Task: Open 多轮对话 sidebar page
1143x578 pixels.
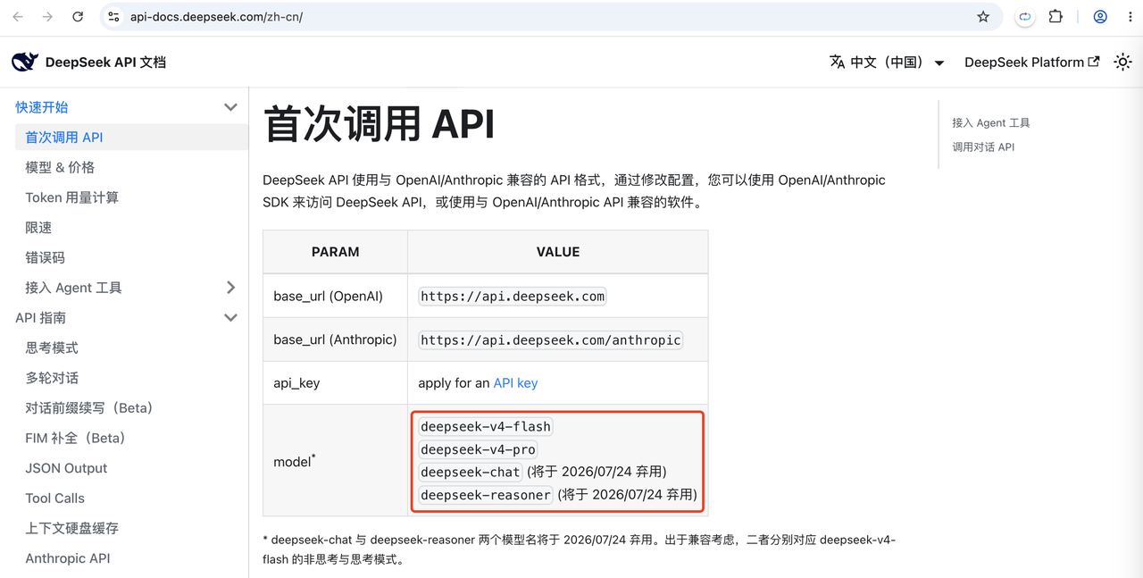Action: [x=52, y=378]
